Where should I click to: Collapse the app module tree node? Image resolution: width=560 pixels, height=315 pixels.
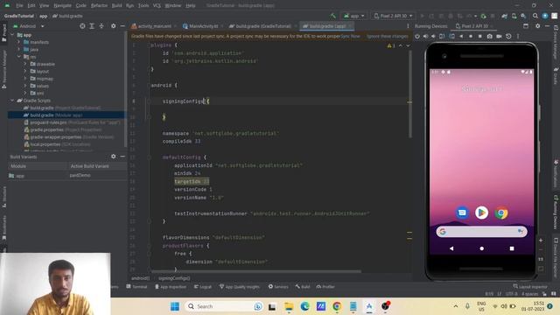coord(13,35)
